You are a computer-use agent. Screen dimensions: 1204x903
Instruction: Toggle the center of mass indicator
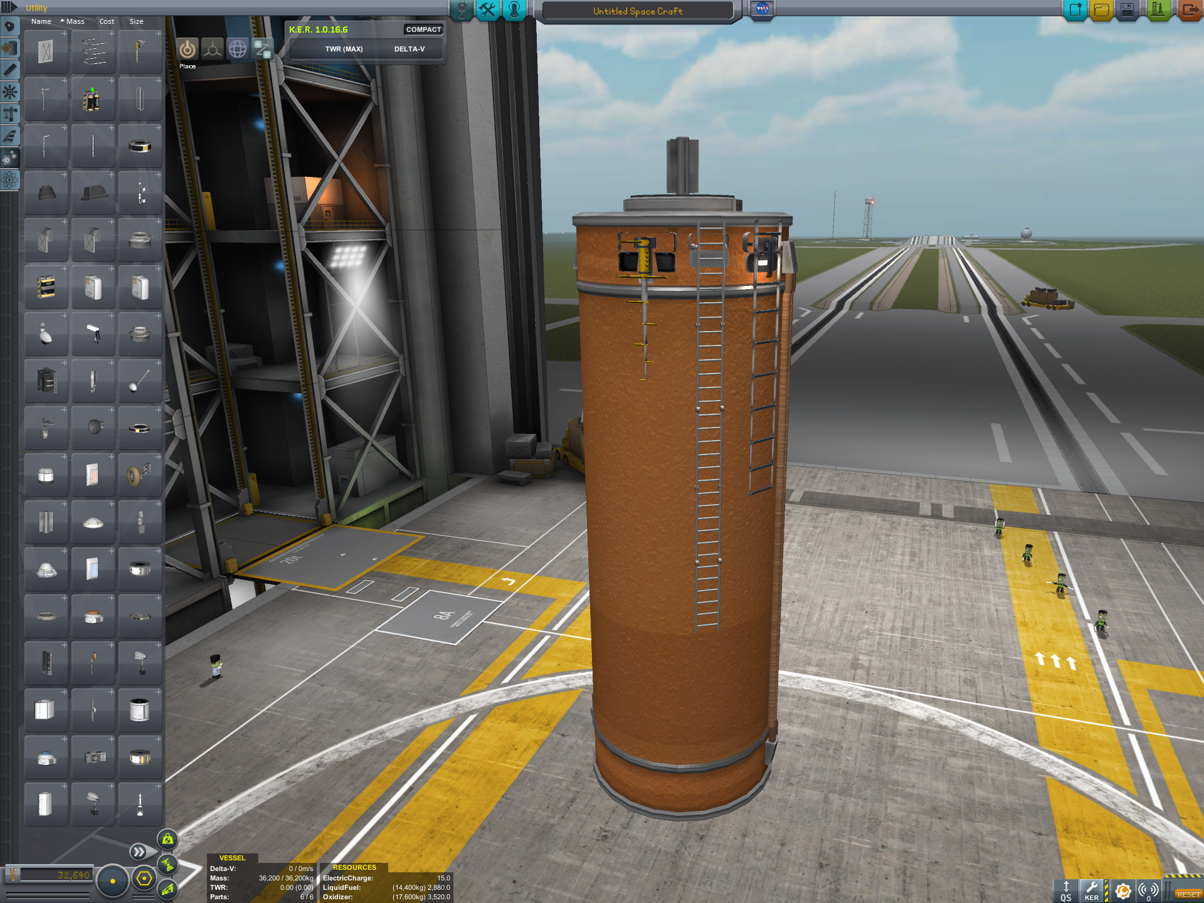coord(167,839)
